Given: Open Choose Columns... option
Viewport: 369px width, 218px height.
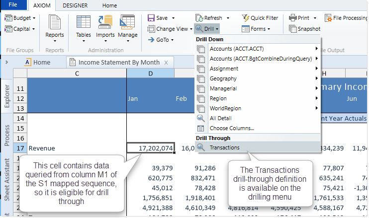Looking at the screenshot, I should pos(258,128).
